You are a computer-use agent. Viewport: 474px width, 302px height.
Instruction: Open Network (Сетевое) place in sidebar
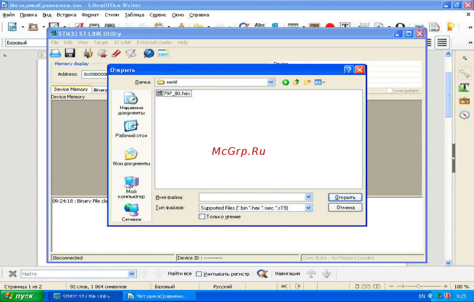click(131, 212)
